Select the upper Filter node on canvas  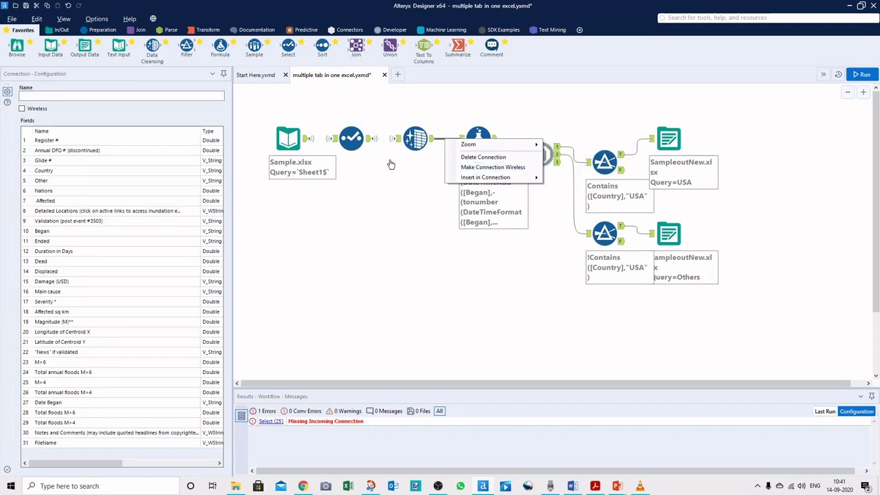pos(605,162)
